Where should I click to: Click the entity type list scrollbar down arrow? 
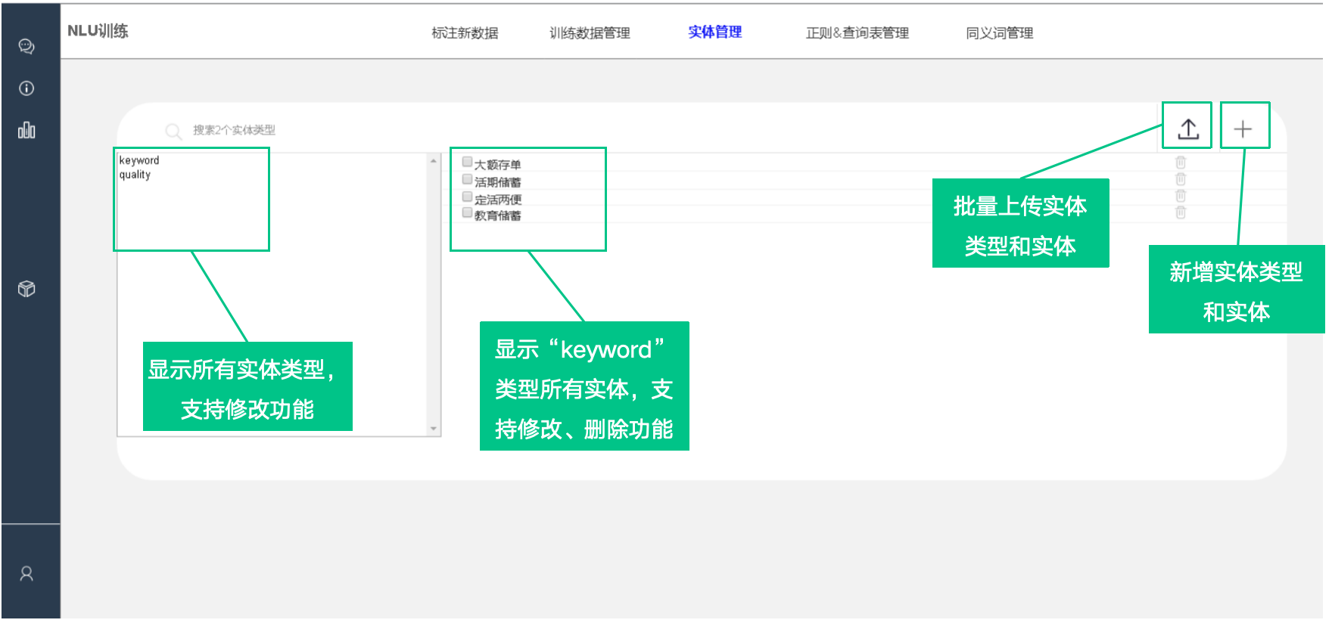point(434,429)
